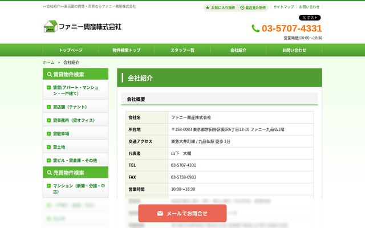The image size is (365, 228).
Task: Click the clock icon for 最近見た物件
Action: tap(242, 7)
